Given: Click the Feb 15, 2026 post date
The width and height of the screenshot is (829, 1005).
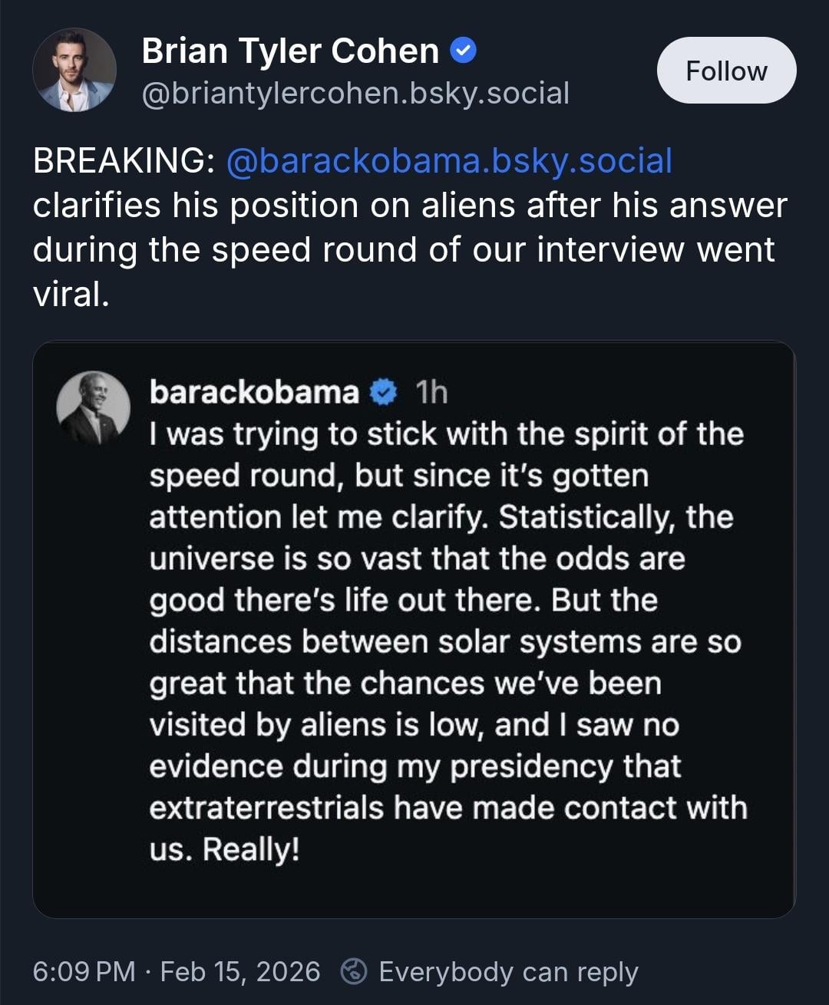Looking at the screenshot, I should pos(240,971).
